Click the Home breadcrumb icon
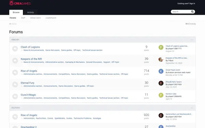Screen dimensions: 205x128 tap(10, 24)
